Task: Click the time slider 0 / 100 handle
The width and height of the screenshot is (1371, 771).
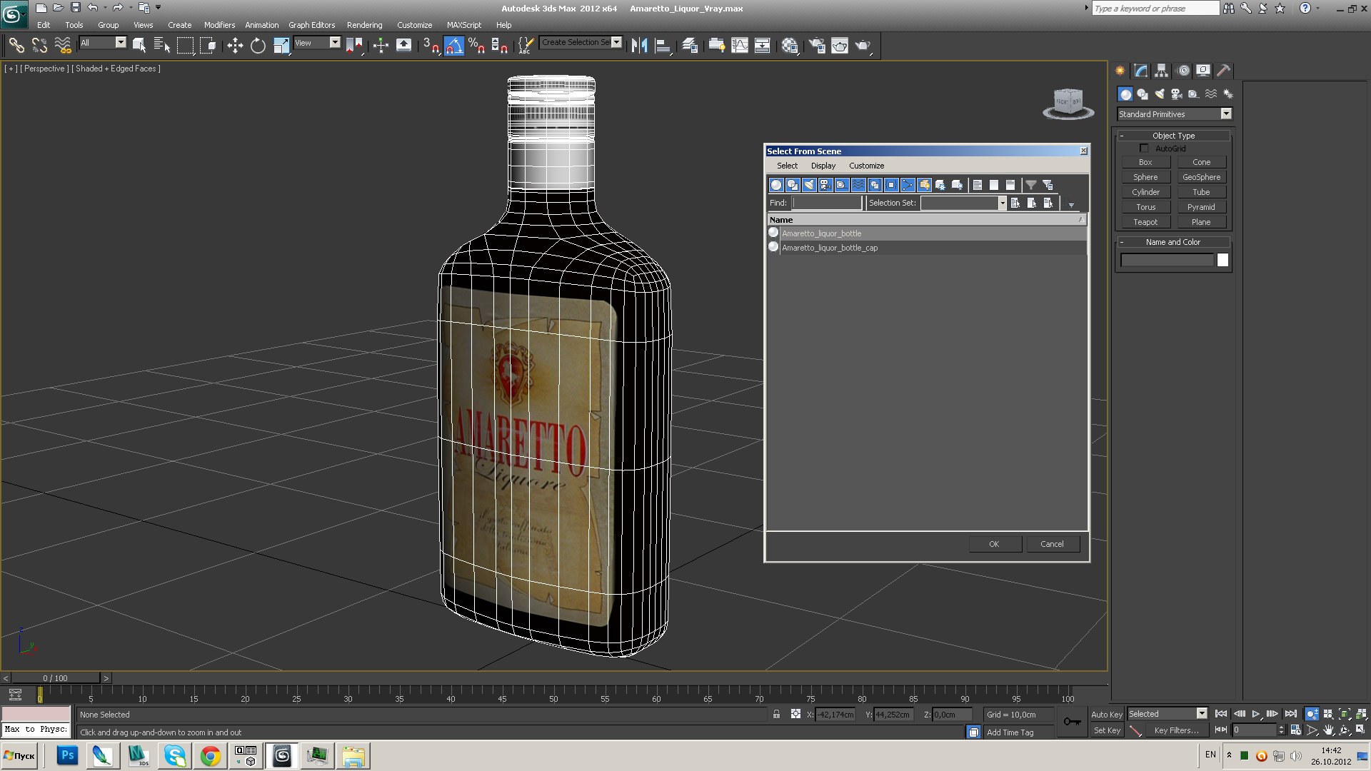Action: 56,678
